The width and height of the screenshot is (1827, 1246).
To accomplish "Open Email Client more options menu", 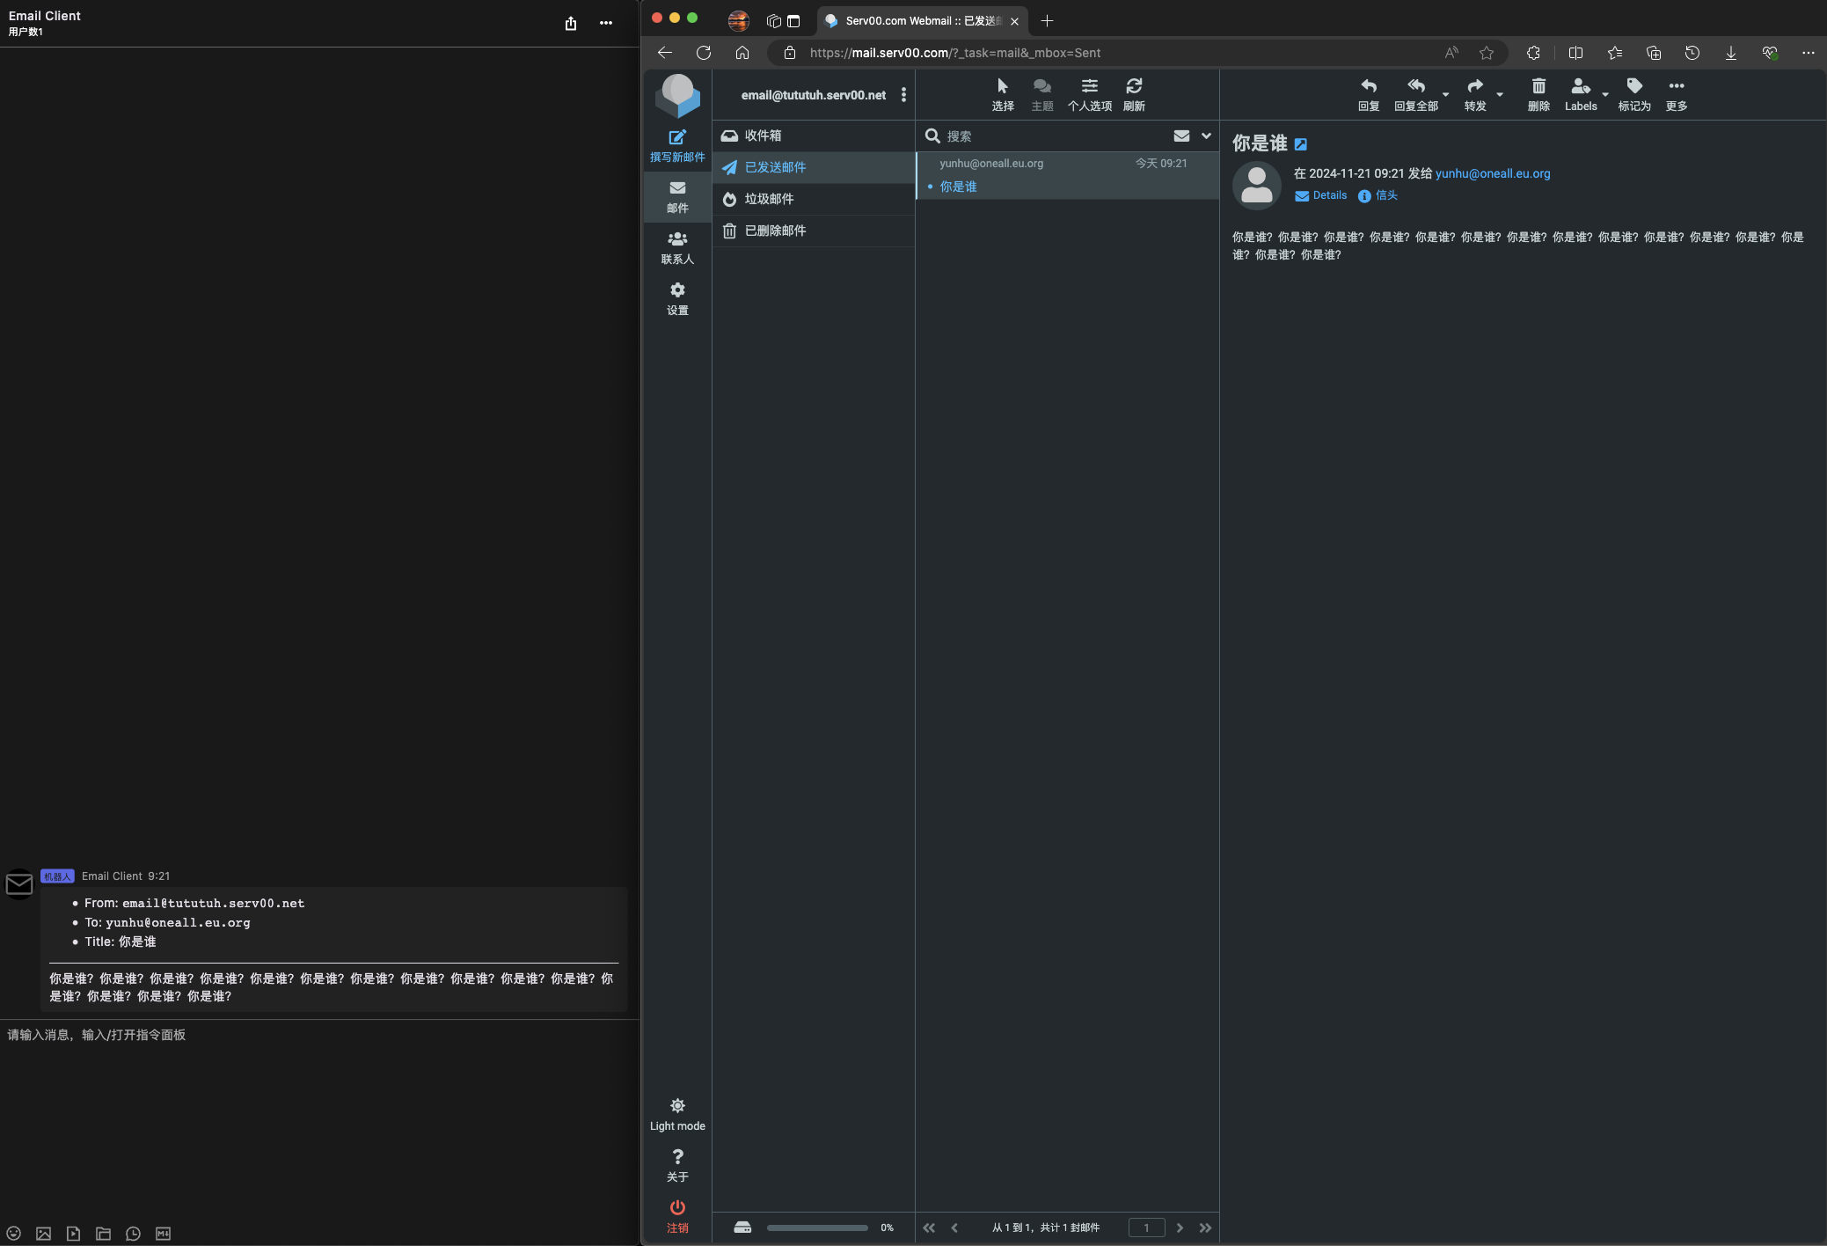I will click(x=606, y=23).
